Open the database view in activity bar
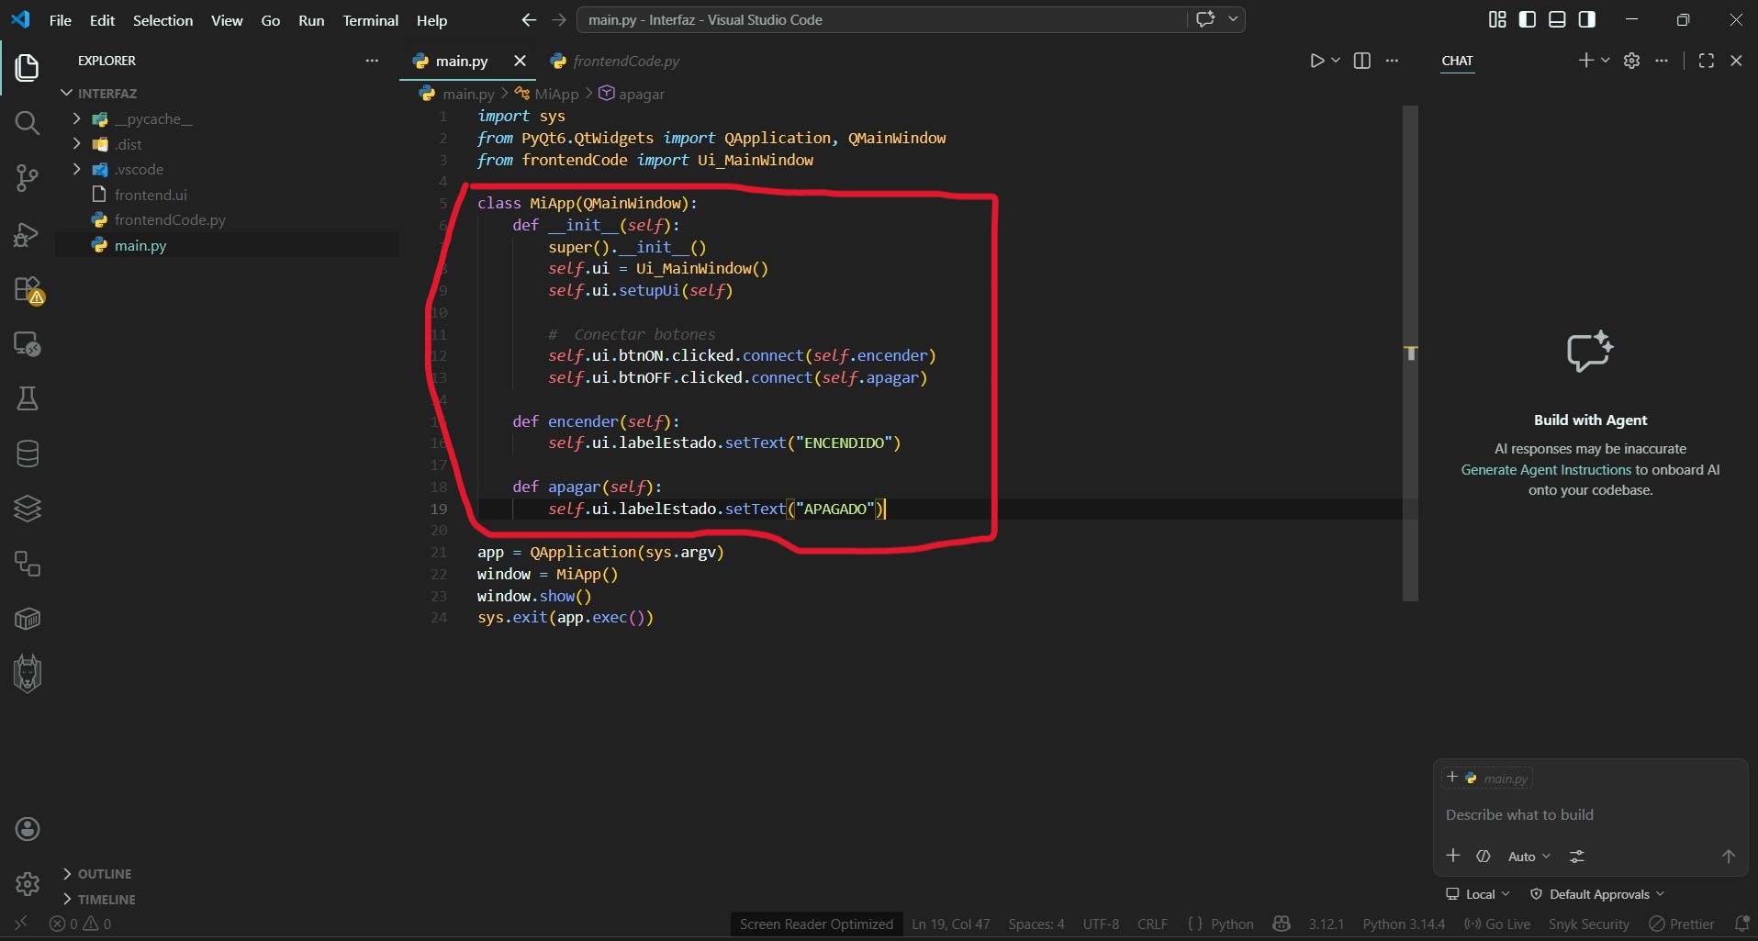The height and width of the screenshot is (941, 1758). click(x=28, y=454)
